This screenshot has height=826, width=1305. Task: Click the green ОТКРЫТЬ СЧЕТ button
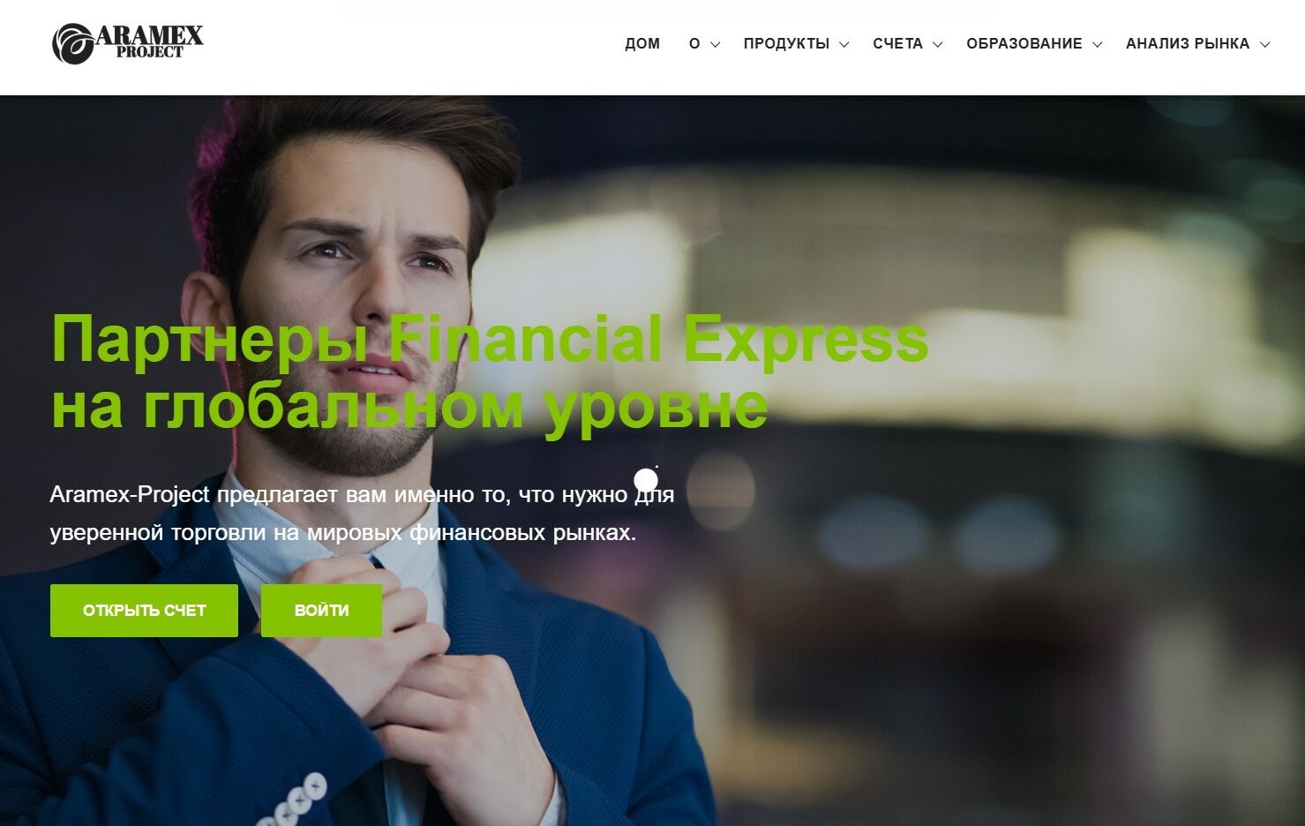click(144, 611)
